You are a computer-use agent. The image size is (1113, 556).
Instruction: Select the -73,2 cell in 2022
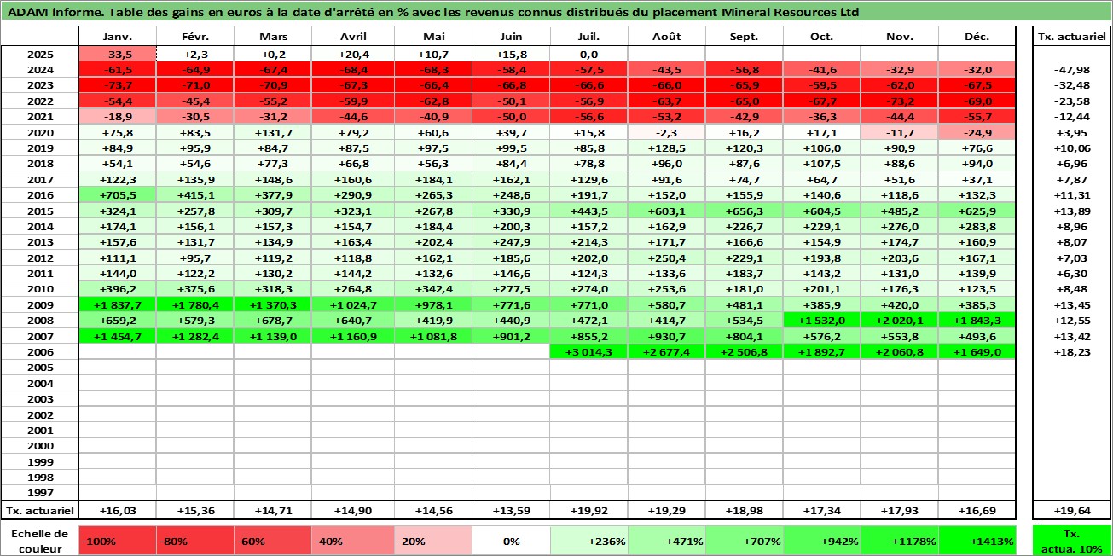900,101
